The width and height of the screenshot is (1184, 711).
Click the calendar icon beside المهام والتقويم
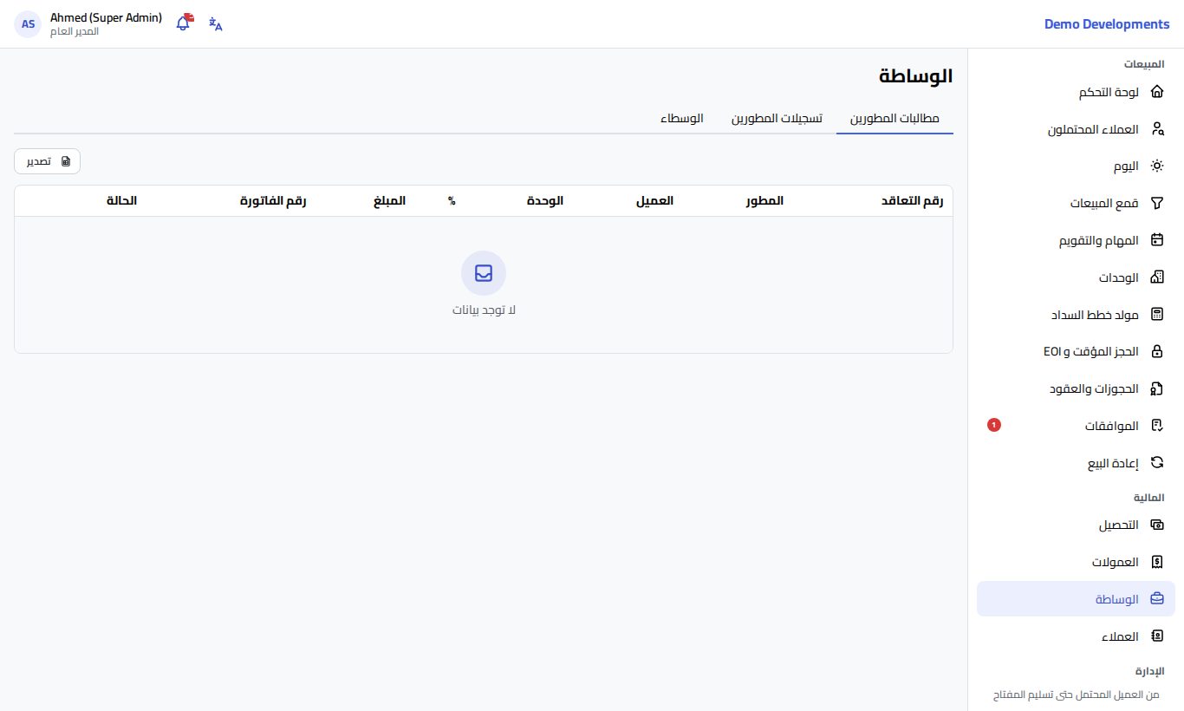(x=1156, y=240)
